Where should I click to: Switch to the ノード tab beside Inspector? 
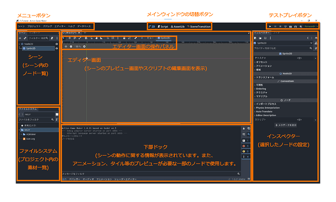coord(276,33)
